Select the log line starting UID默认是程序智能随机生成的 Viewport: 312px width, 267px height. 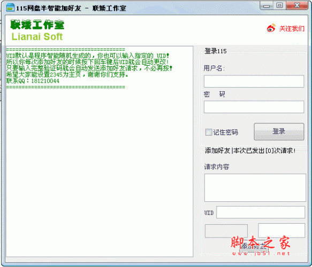coord(88,56)
